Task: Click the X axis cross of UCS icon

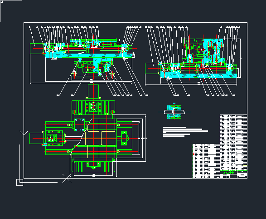Action: click(x=67, y=179)
